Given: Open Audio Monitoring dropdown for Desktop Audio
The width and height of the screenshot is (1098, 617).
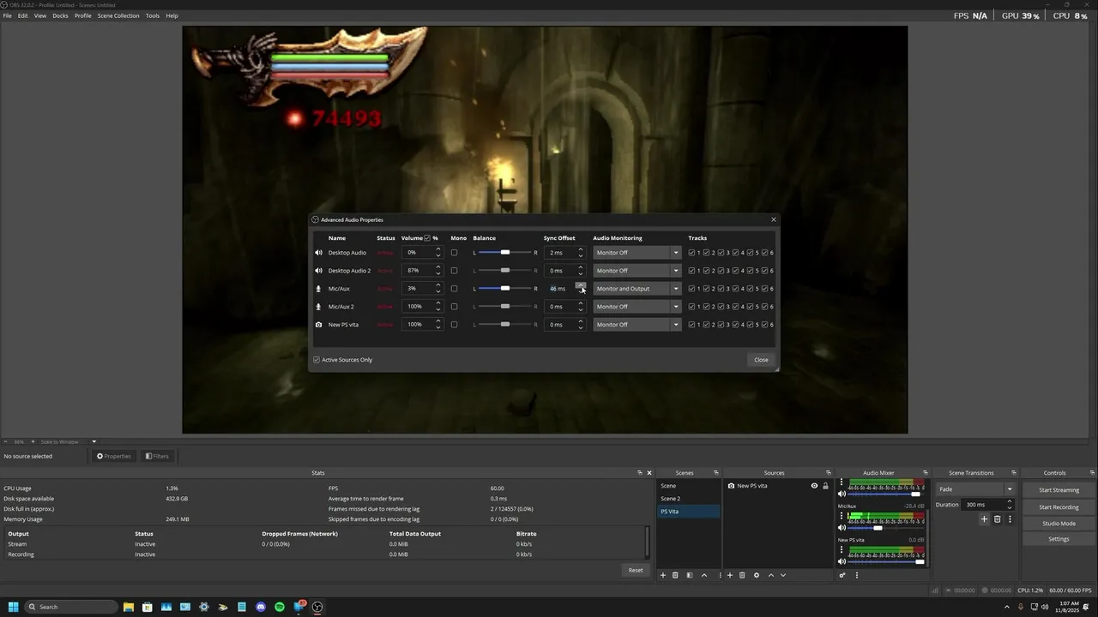Looking at the screenshot, I should pos(637,253).
